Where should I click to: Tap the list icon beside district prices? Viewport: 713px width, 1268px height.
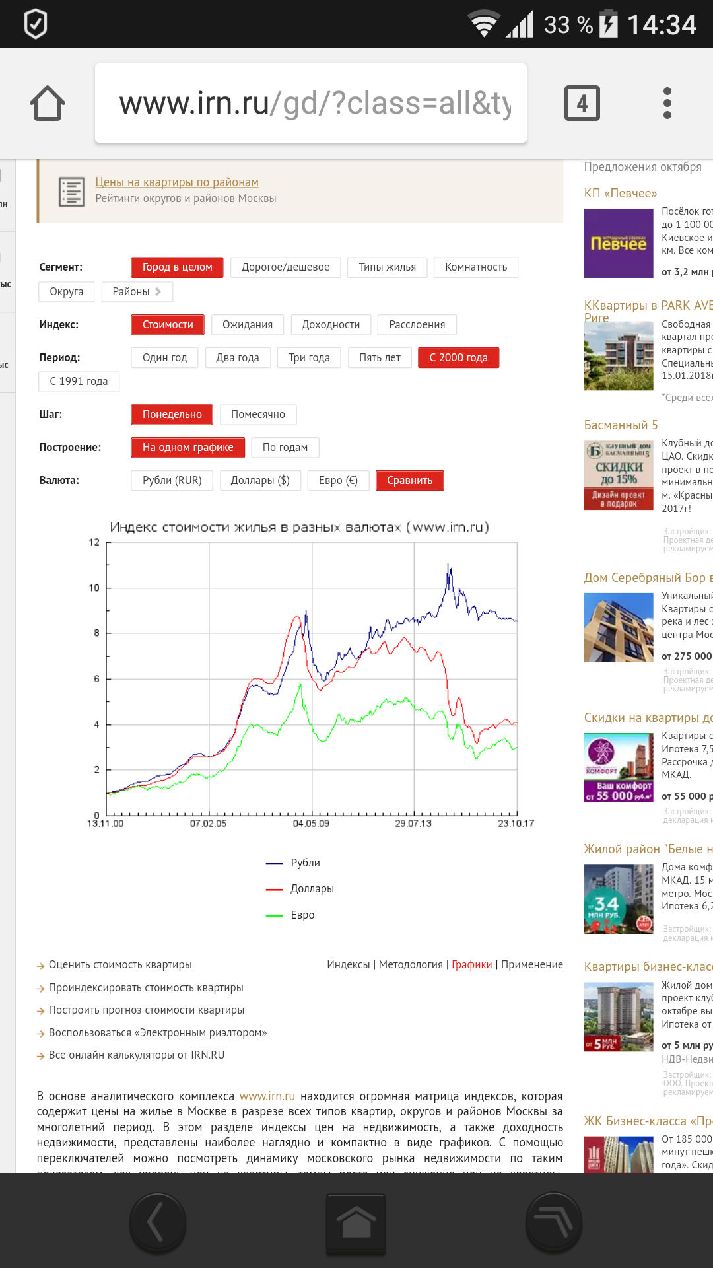click(71, 192)
